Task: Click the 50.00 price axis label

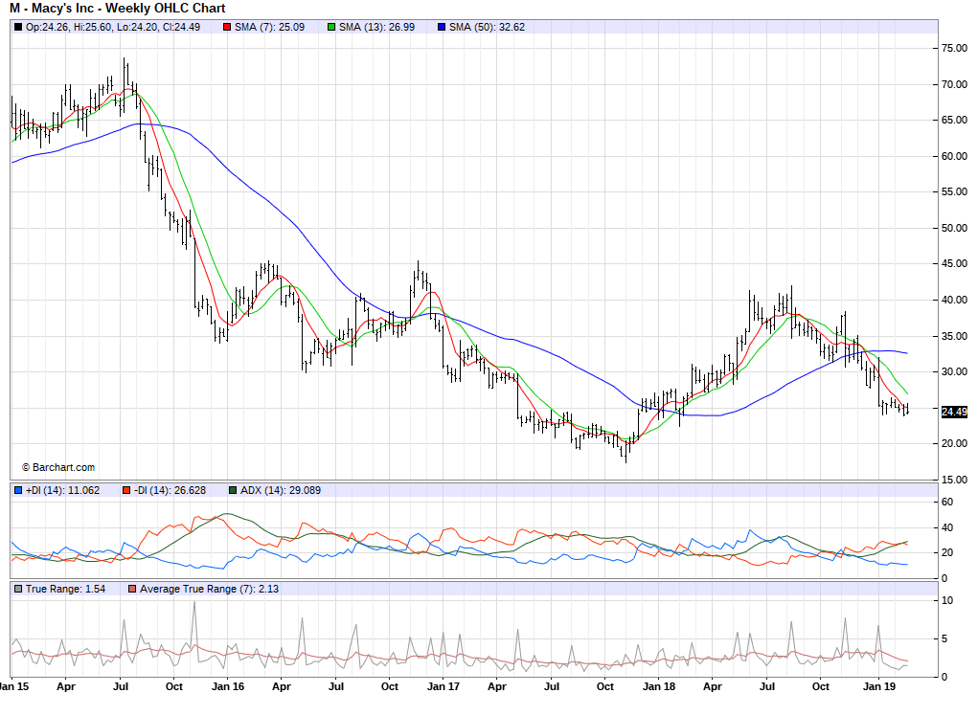Action: click(954, 228)
